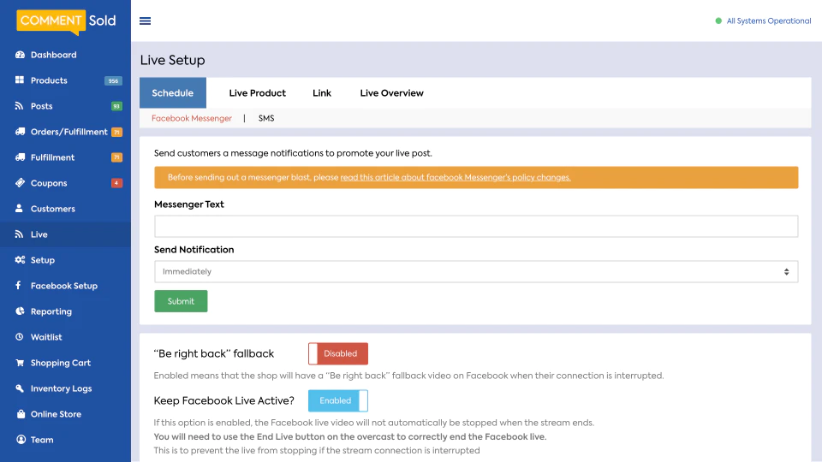Switch to the Schedule tab
Image resolution: width=822 pixels, height=462 pixels.
click(172, 92)
